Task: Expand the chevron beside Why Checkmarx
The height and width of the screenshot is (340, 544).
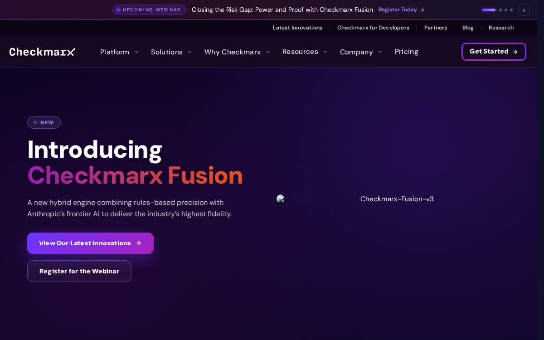Action: coord(267,52)
